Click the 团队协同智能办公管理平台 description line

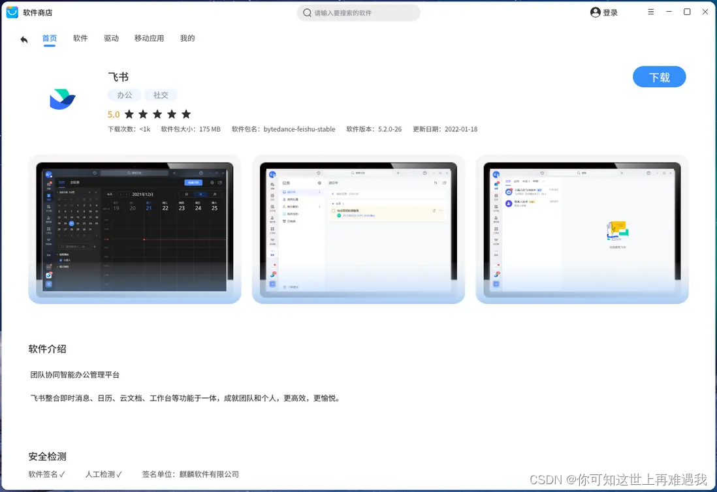tap(74, 375)
